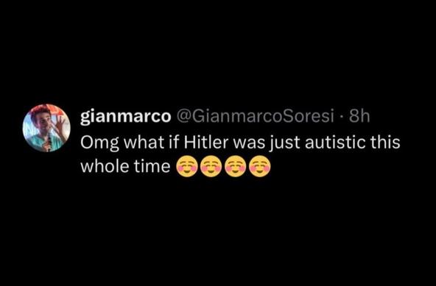Select the third blushing smile emoji
Screen dimensions: 436x286
(235, 166)
